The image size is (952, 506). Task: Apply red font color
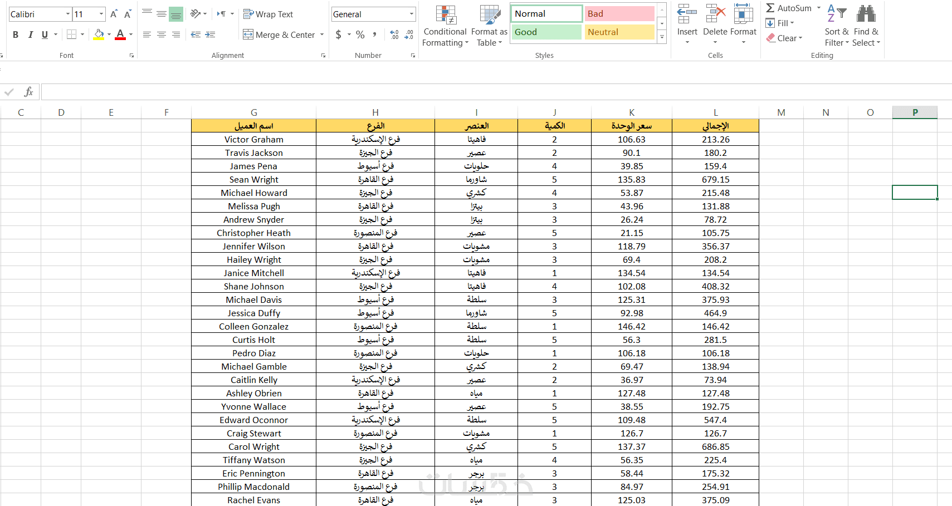click(x=120, y=35)
